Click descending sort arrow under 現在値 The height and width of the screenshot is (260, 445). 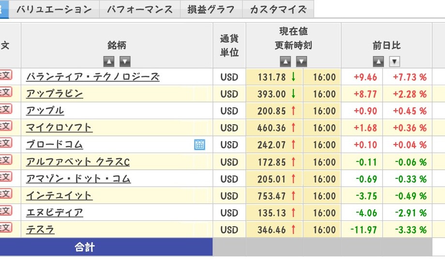(302, 61)
